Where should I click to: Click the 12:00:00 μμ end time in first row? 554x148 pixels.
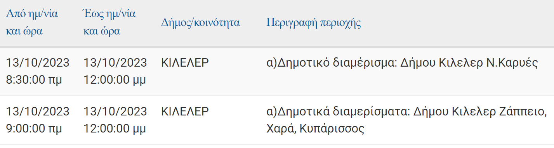click(x=115, y=80)
